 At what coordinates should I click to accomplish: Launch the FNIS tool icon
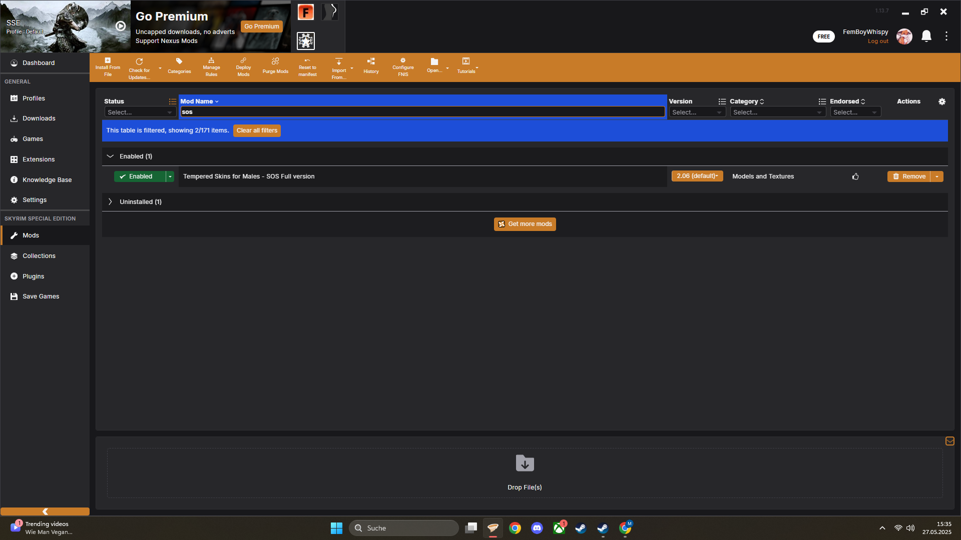[x=306, y=12]
